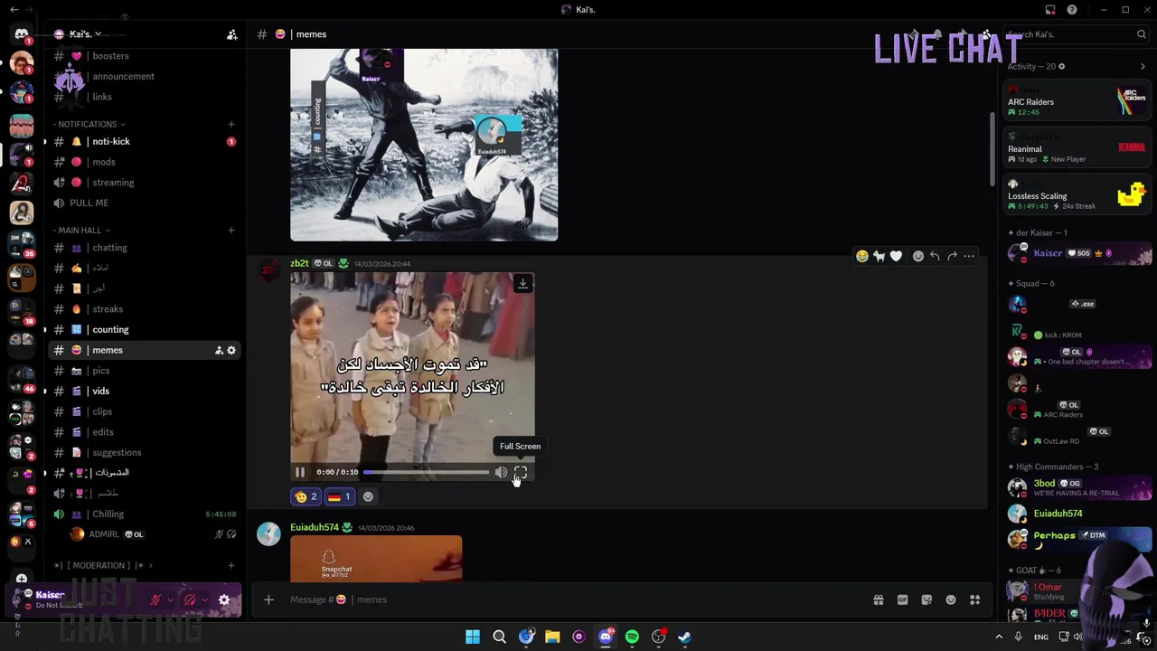Viewport: 1157px width, 651px height.
Task: Toggle the Germany flag reaction with count 1
Action: pyautogui.click(x=339, y=496)
